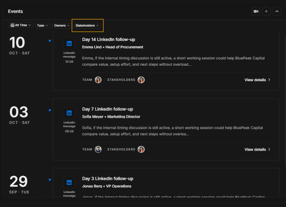View details of Day 7 LinkedIn follow-up

[257, 149]
